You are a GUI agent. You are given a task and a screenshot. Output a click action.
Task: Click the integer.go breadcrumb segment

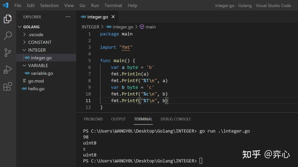click(x=123, y=27)
